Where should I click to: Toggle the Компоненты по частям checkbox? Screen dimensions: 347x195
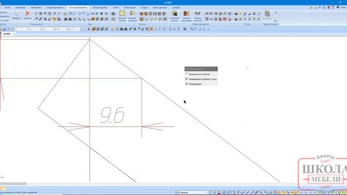(x=187, y=74)
